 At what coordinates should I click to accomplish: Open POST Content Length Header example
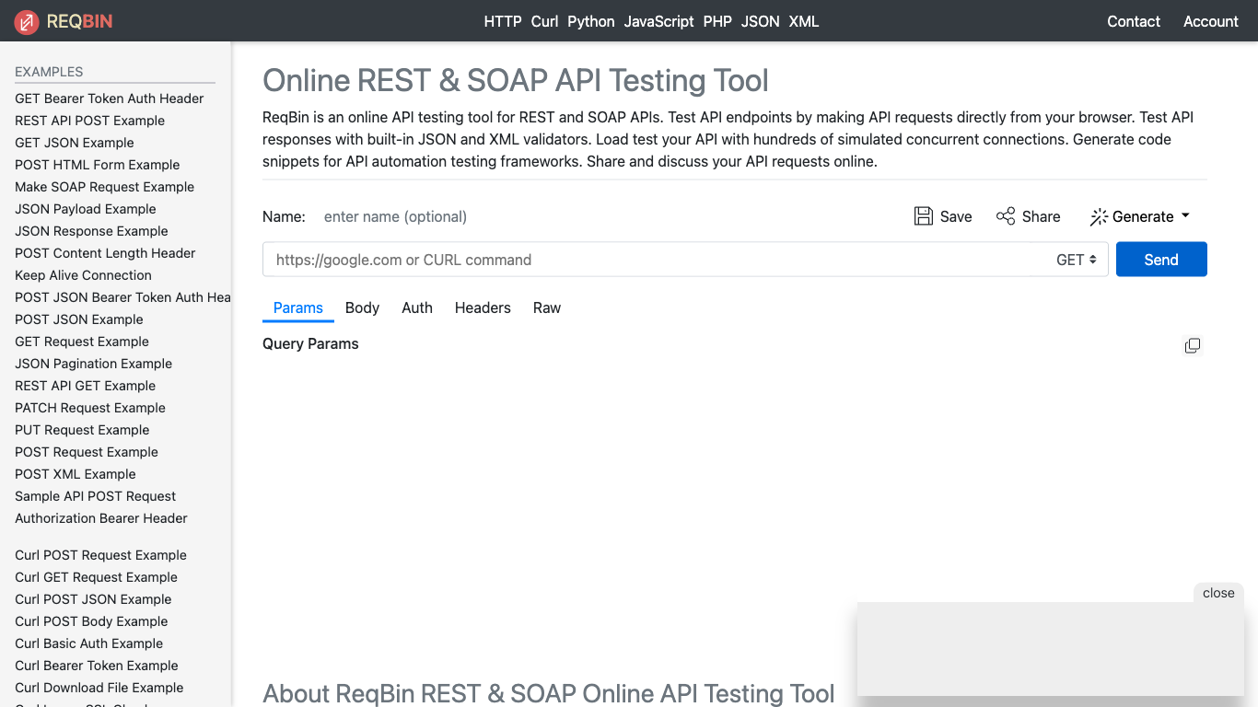click(x=105, y=253)
